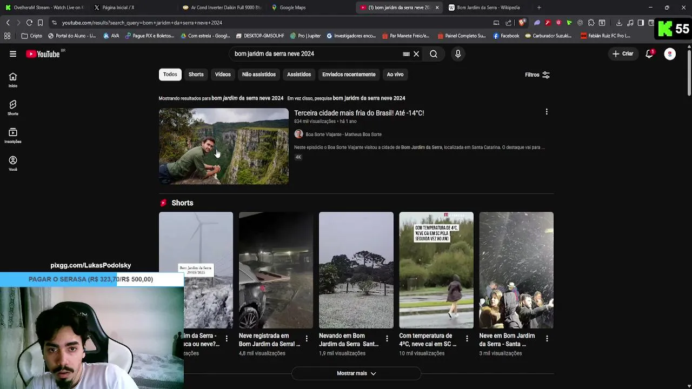Image resolution: width=692 pixels, height=389 pixels.
Task: Switch to Ar Cond Inverter Daikin browser tab
Action: point(222,8)
